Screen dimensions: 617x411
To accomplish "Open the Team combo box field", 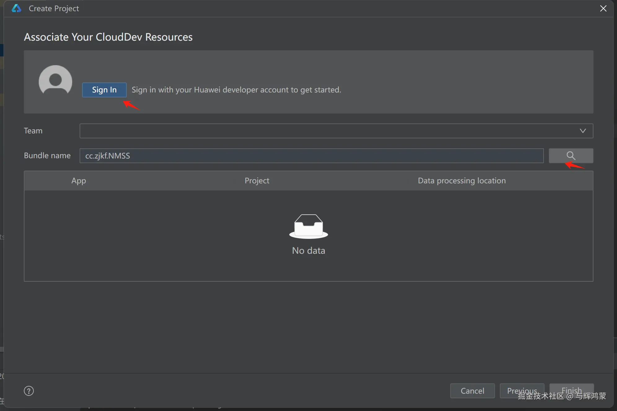I will coord(328,131).
